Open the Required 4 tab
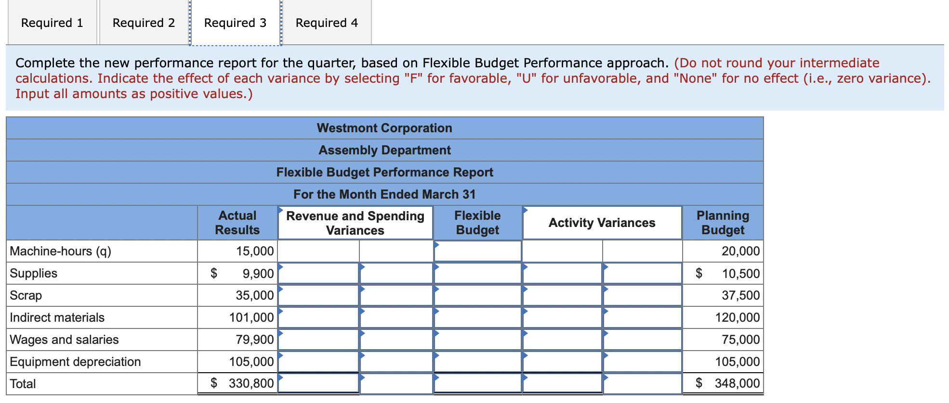 (x=326, y=22)
